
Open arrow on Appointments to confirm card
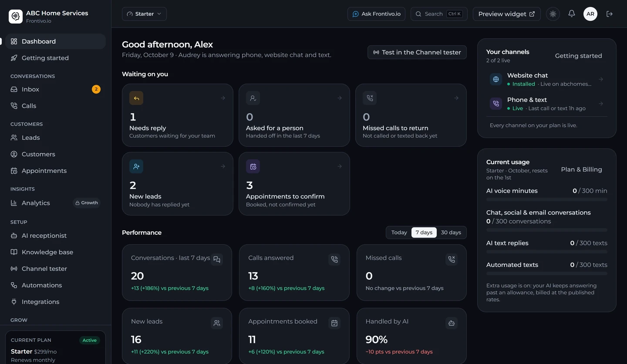pos(340,166)
